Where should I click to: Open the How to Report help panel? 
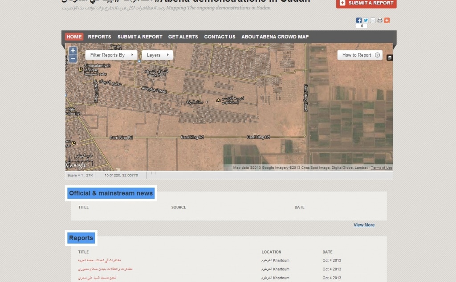click(360, 55)
